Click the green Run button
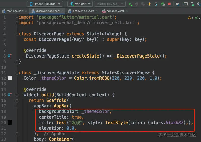Image resolution: width=201 pixels, height=142 pixels. (x=130, y=4)
